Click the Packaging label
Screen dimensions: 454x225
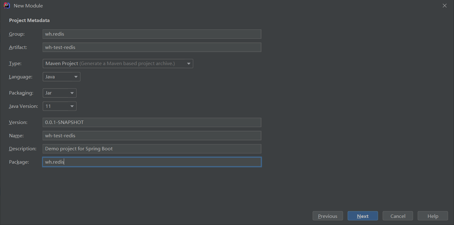pyautogui.click(x=21, y=93)
